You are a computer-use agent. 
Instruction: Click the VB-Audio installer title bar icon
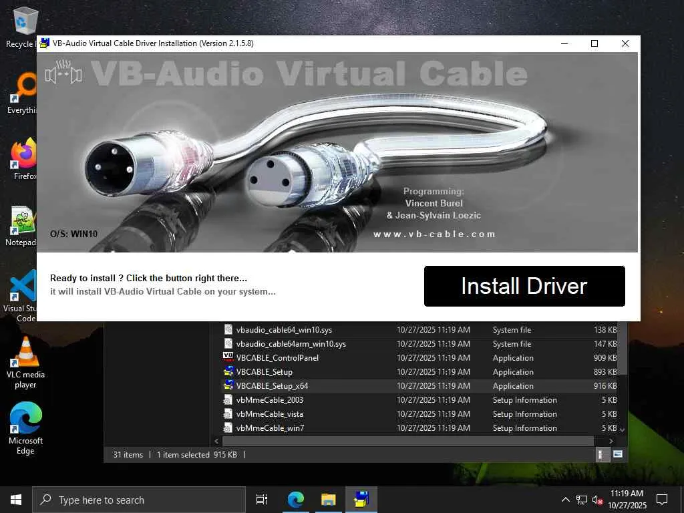45,43
